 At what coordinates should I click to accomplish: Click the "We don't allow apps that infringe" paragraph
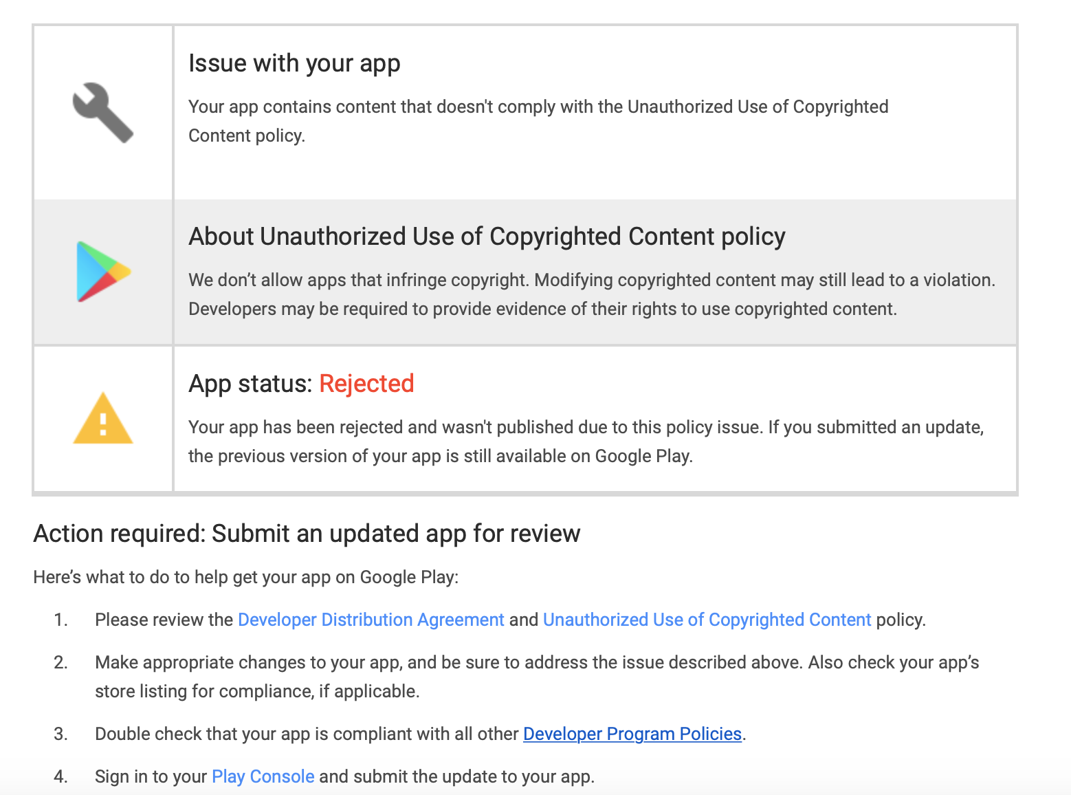pyautogui.click(x=592, y=294)
